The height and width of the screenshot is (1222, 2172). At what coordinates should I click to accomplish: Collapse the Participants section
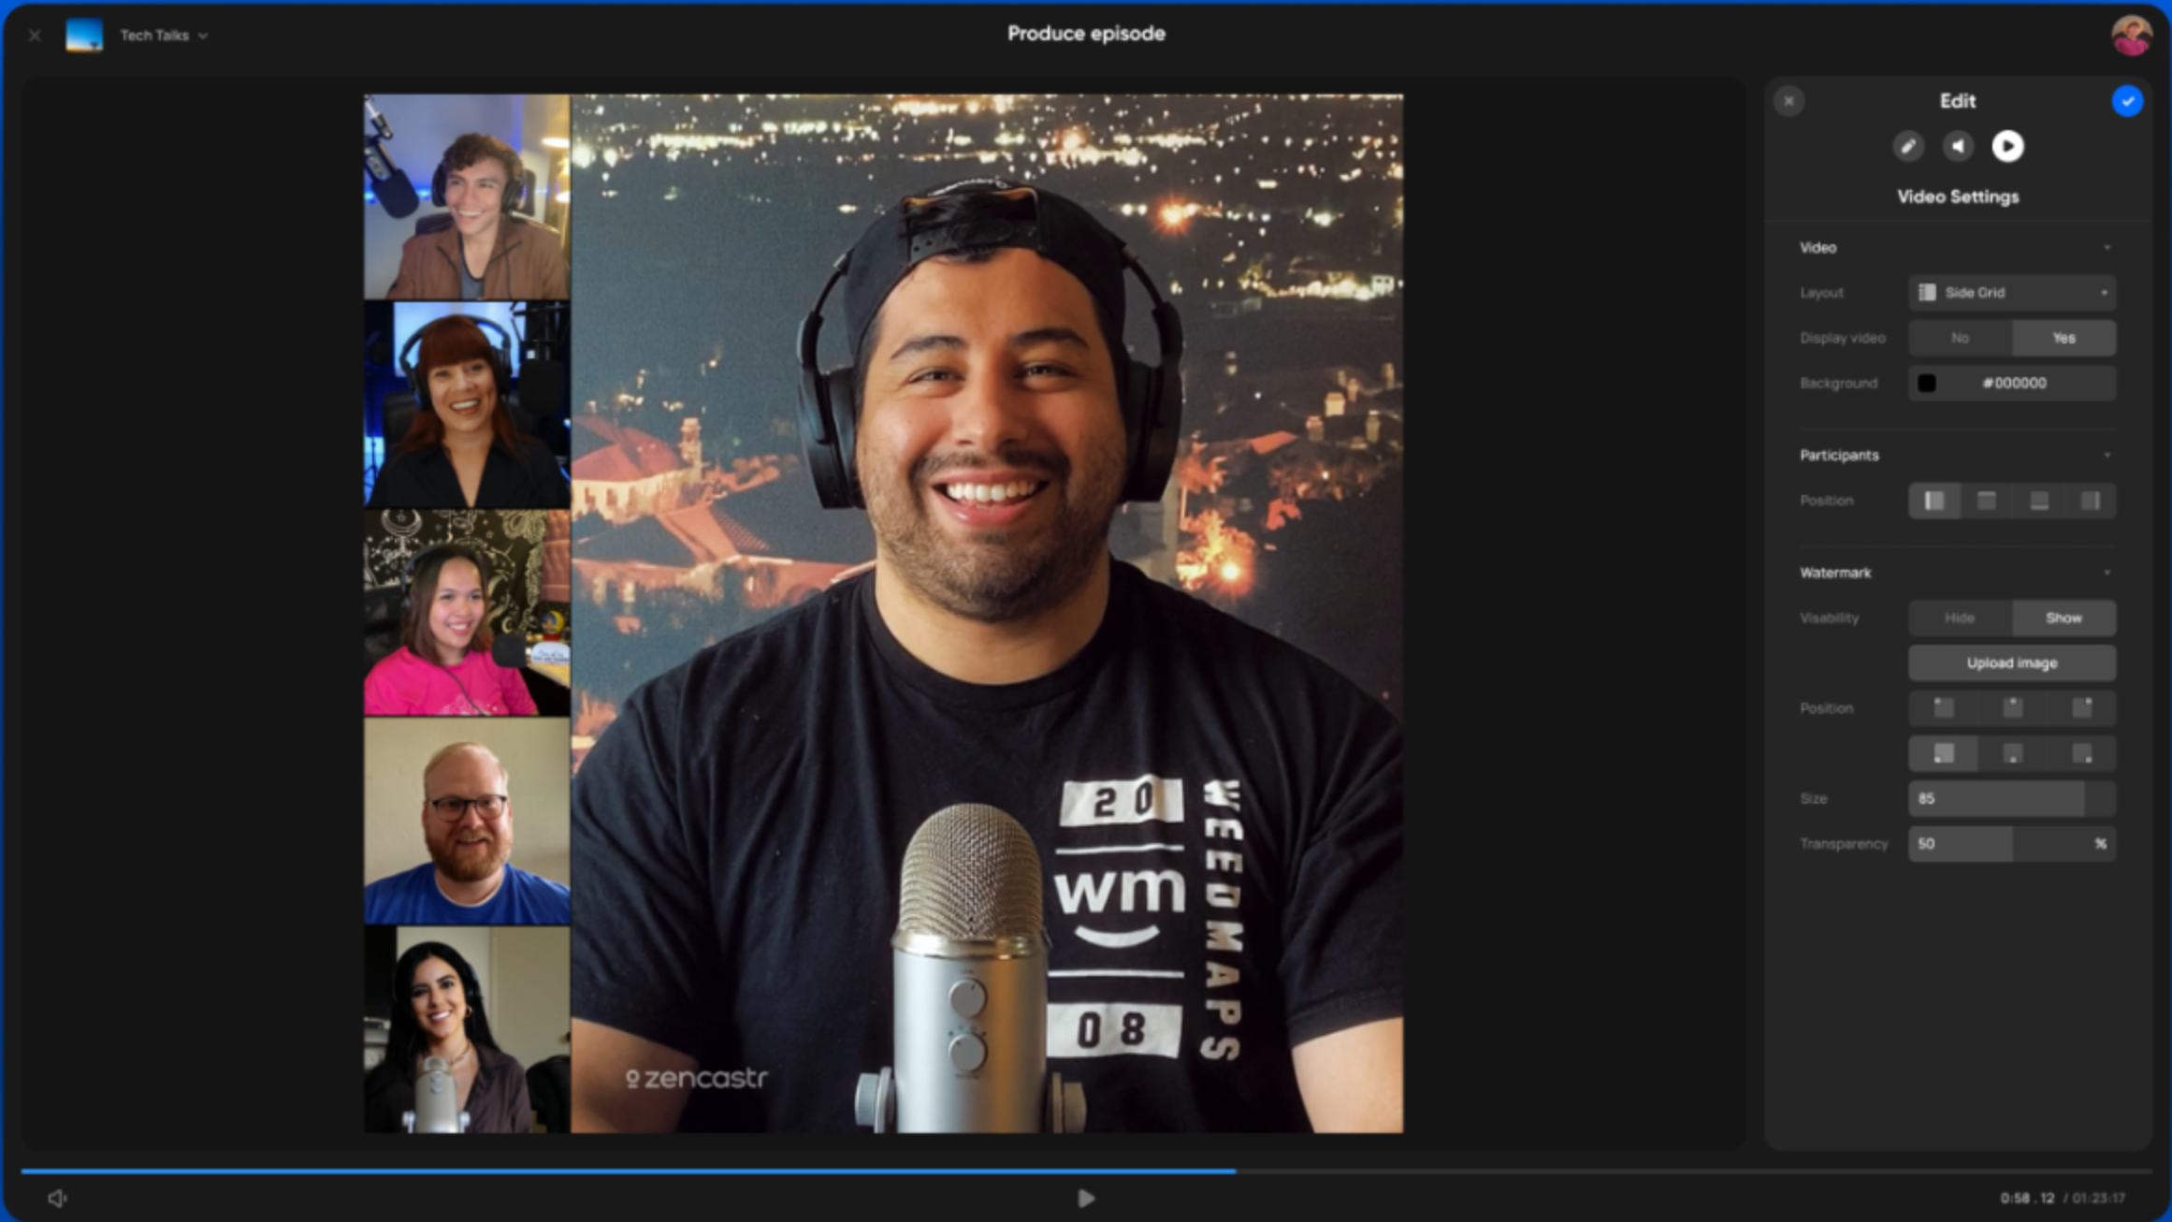(2107, 455)
